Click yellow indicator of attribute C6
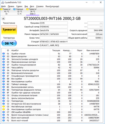The width and height of the screenshot is (119, 124). coord(3,109)
